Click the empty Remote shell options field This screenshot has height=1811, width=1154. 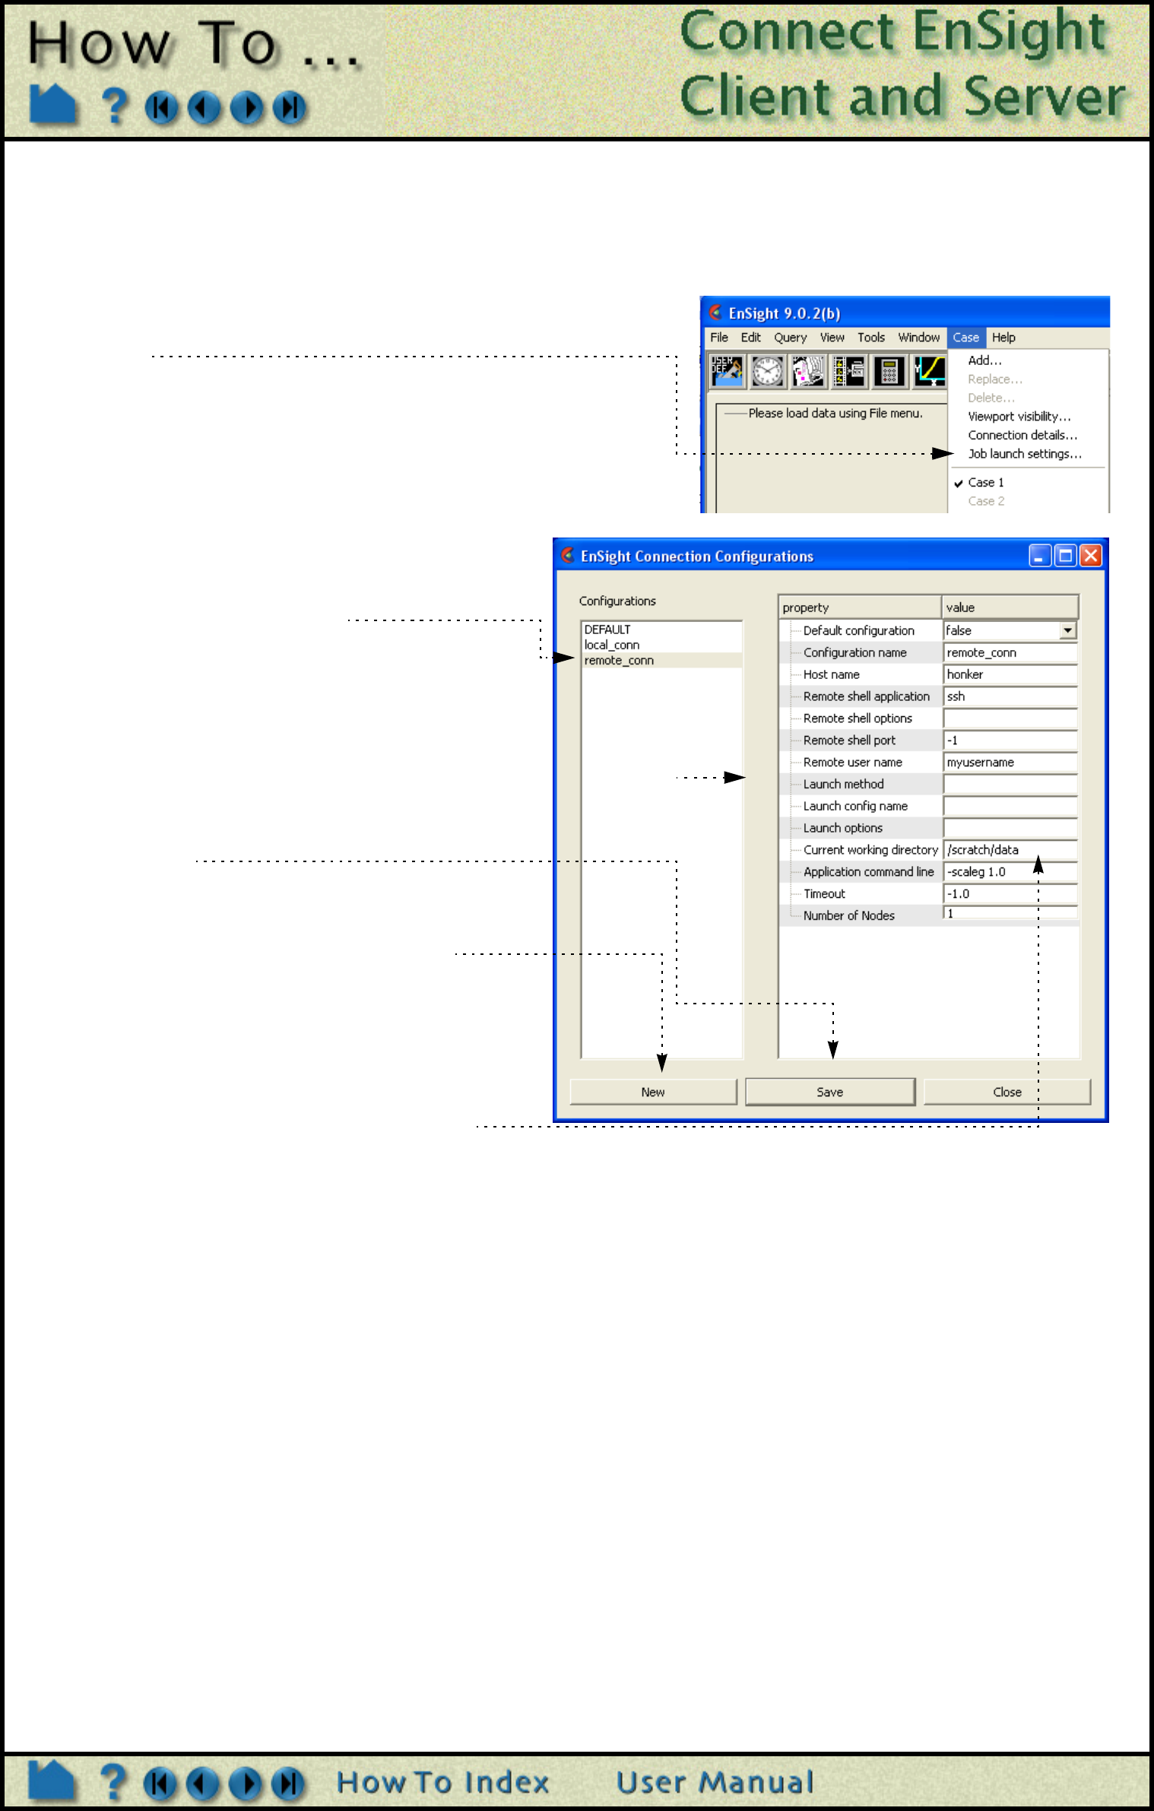click(1010, 718)
